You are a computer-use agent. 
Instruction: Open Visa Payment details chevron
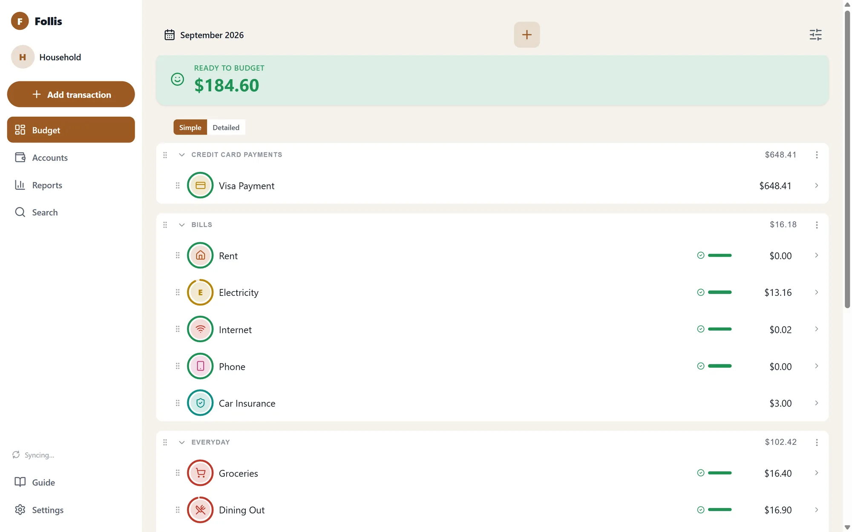(816, 186)
